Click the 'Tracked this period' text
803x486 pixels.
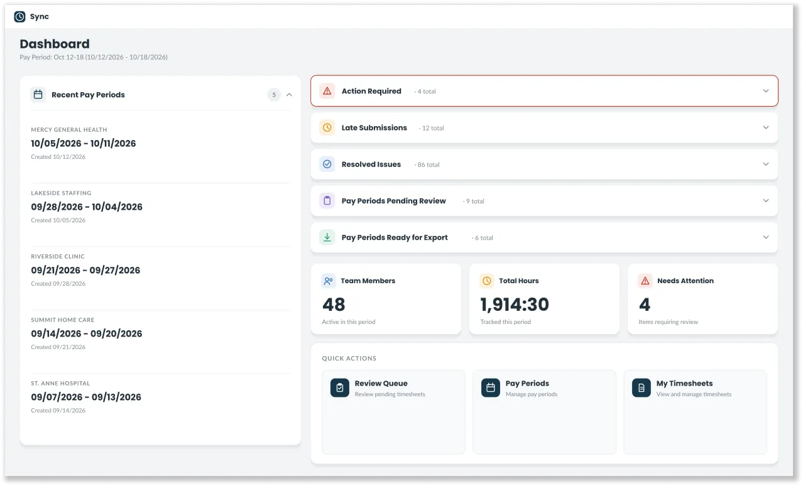[506, 322]
